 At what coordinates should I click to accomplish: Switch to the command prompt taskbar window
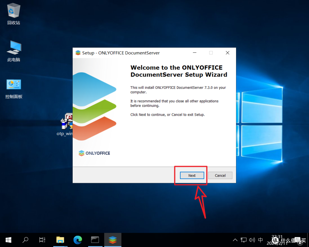point(95,240)
